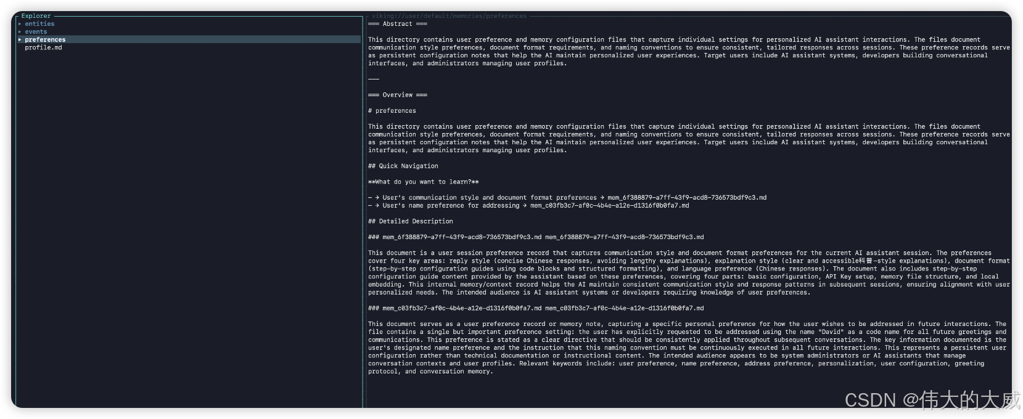Click the '# preferences' heading line
Image resolution: width=1023 pixels, height=419 pixels.
tap(392, 111)
